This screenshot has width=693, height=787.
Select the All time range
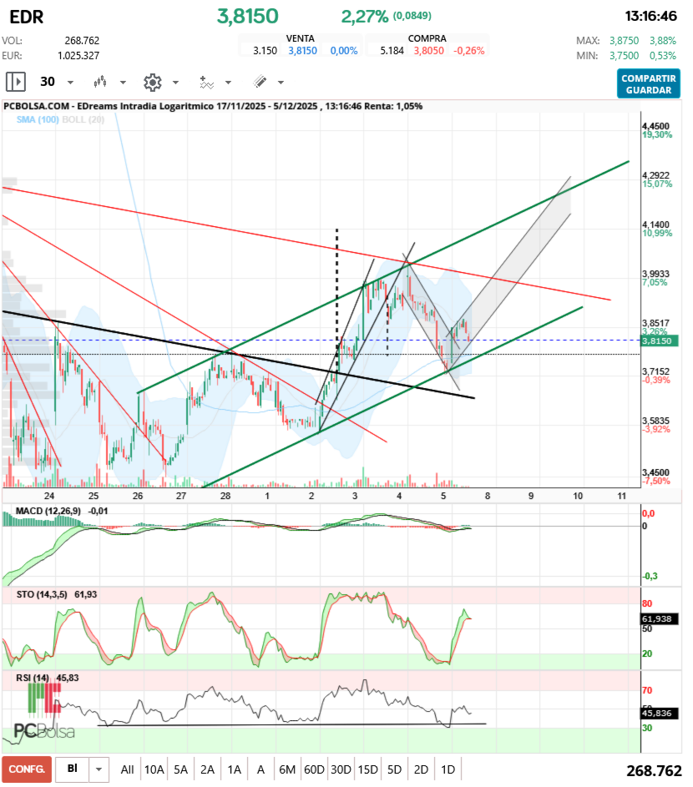pos(127,769)
